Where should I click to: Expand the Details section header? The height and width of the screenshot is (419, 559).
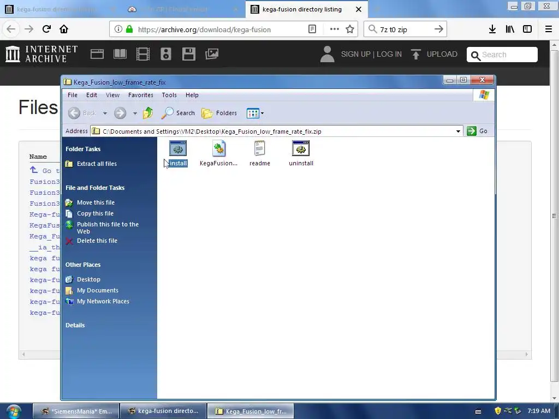click(x=75, y=325)
